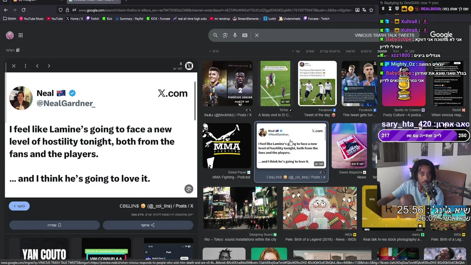471x265 pixels.
Task: Go to next image in preview
Action: click(x=49, y=66)
